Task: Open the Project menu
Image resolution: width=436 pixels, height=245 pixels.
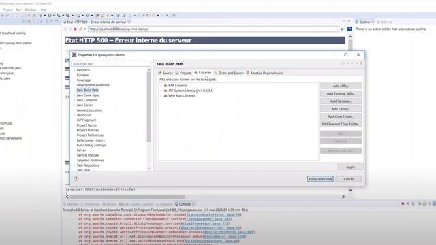Action: (7, 10)
